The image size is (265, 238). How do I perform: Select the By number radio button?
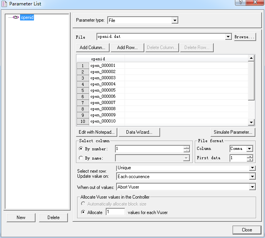click(81, 149)
